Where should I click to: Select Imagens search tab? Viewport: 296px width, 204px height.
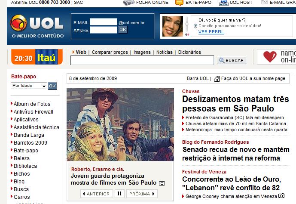click(x=142, y=52)
